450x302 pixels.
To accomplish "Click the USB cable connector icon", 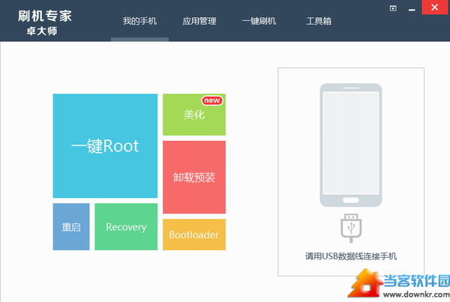I will (x=351, y=228).
